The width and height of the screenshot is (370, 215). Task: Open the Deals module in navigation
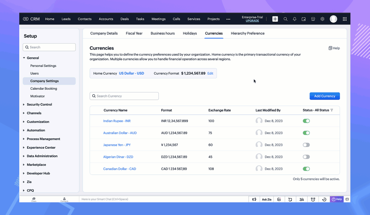[125, 19]
